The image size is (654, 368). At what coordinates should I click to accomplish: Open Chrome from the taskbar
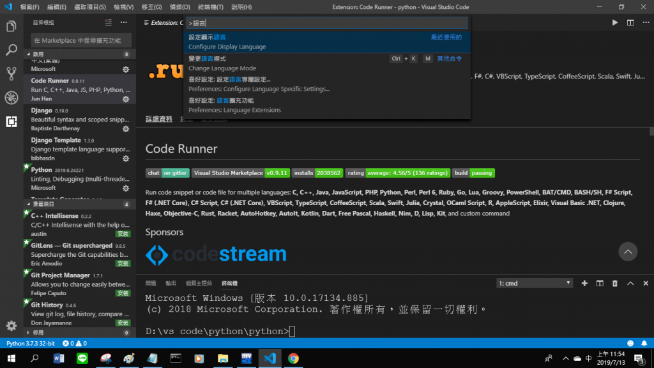(x=293, y=358)
